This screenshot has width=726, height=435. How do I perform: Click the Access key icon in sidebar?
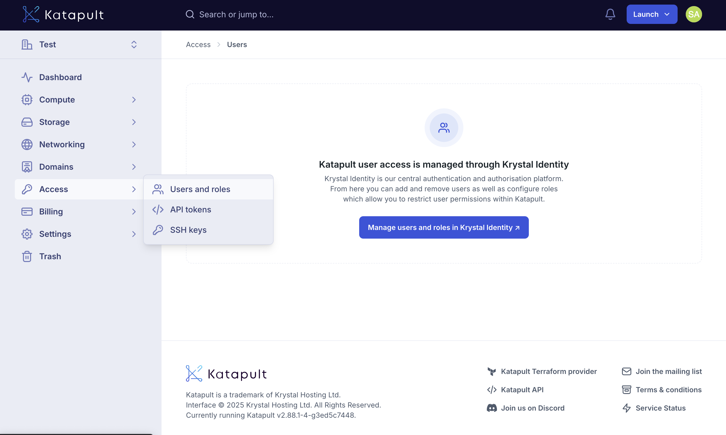(27, 189)
